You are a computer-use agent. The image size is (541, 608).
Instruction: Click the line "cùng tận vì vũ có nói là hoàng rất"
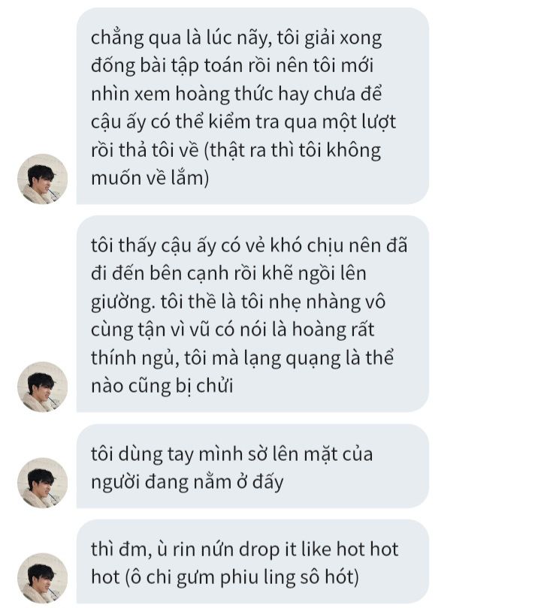(232, 330)
